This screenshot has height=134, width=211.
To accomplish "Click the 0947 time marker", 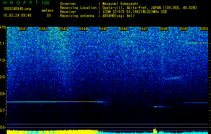I will pos(144,29).
